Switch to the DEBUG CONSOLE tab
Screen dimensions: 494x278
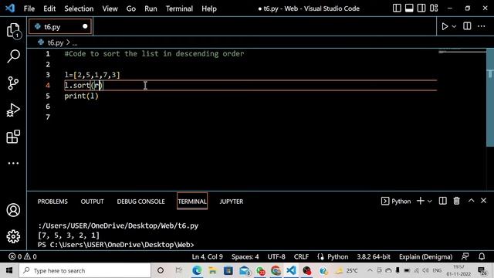(140, 202)
